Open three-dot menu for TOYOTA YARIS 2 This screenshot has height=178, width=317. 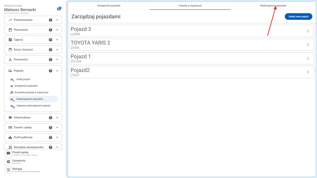tap(308, 45)
